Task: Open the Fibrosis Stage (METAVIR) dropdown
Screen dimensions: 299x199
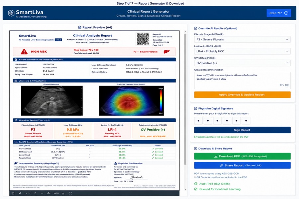Action: (x=243, y=39)
